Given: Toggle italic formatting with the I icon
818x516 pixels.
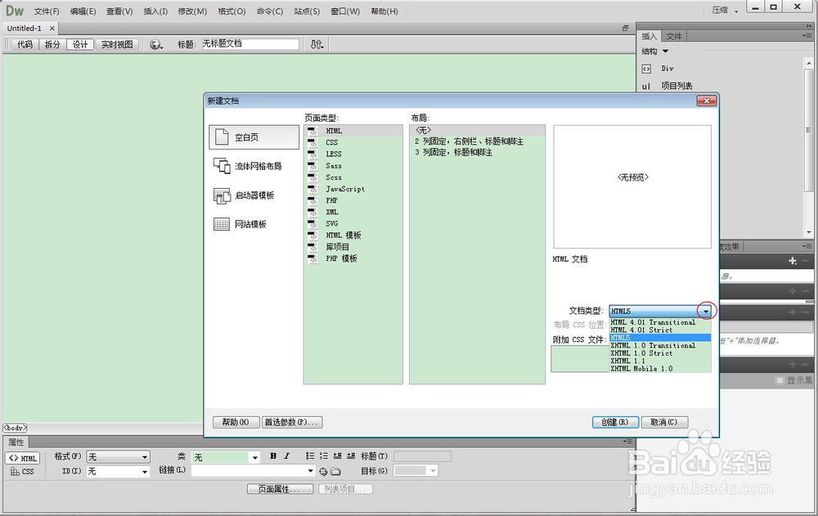Looking at the screenshot, I should coord(286,456).
